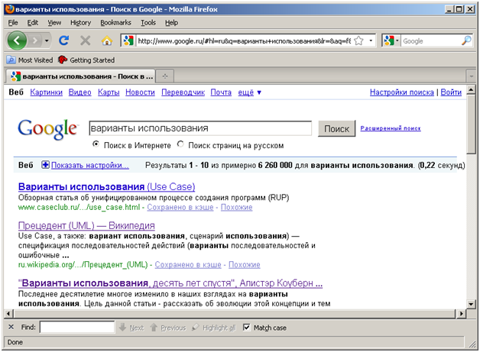Select 'Поиск страниц на русском' radio option
480x352 pixels.
pos(181,144)
